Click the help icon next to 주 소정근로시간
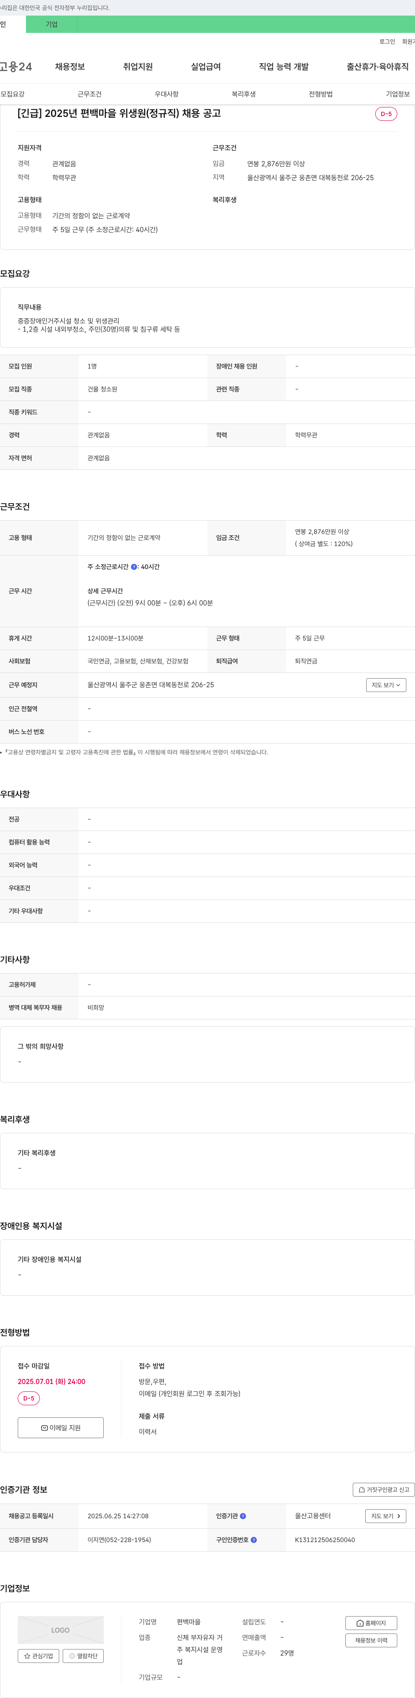This screenshot has height=1698, width=415. point(134,567)
